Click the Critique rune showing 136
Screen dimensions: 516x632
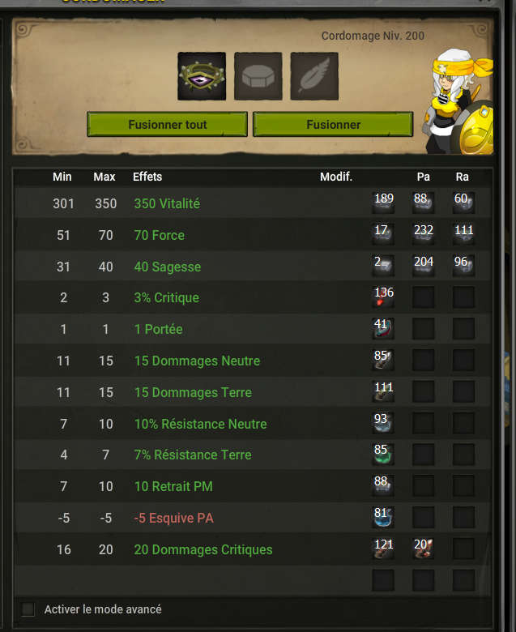point(383,297)
